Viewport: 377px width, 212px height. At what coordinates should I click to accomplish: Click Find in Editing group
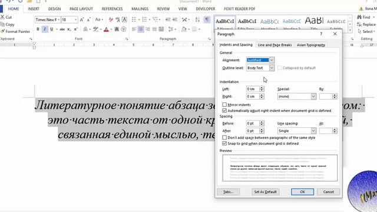(x=364, y=17)
